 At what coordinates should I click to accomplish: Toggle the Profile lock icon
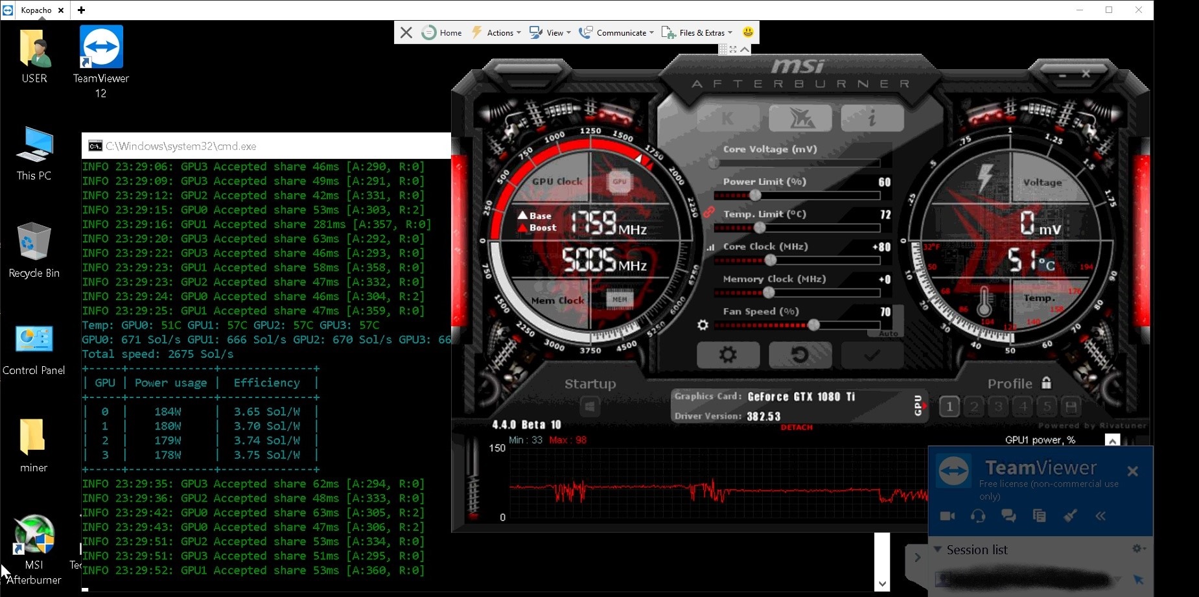pos(1046,382)
